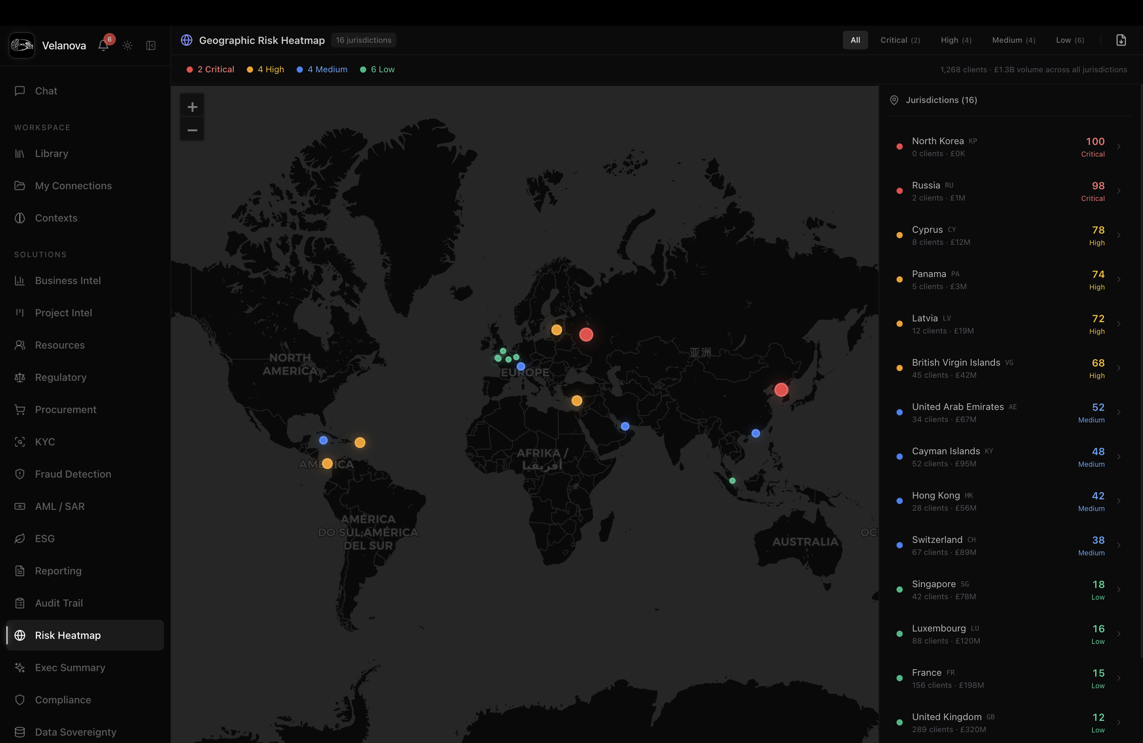This screenshot has height=743, width=1143.
Task: Click the export/download icon in the header
Action: [x=1121, y=40]
